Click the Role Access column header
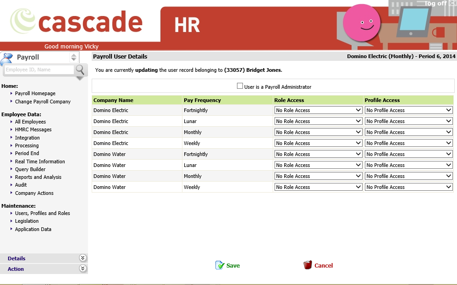Viewport: 457px width, 285px height. click(x=289, y=100)
